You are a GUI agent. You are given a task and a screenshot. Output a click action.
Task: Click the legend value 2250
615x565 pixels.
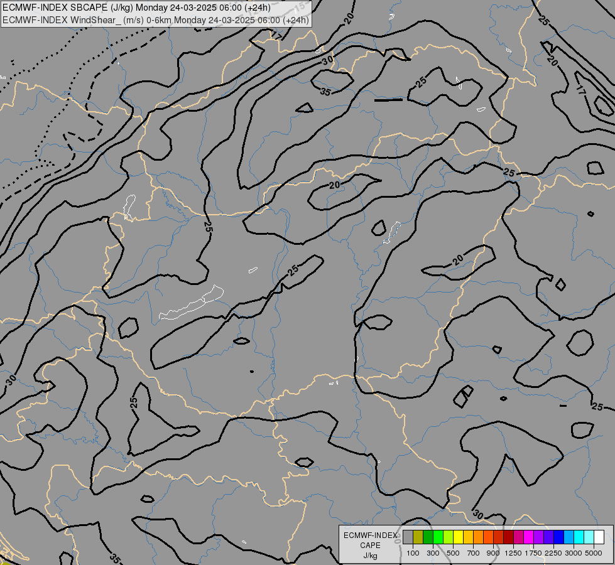553,553
